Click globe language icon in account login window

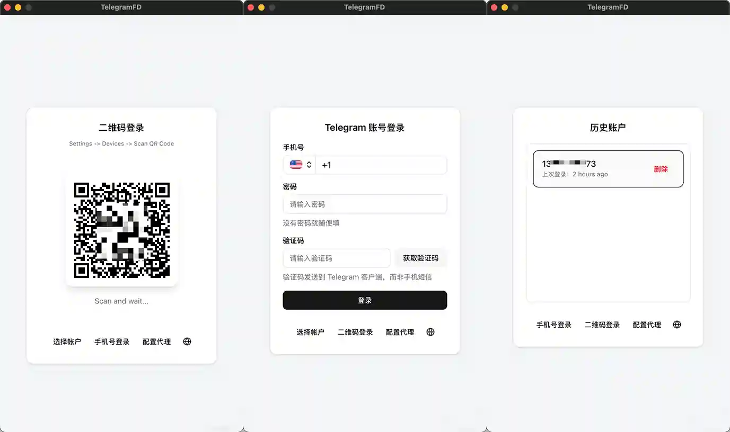tap(430, 332)
